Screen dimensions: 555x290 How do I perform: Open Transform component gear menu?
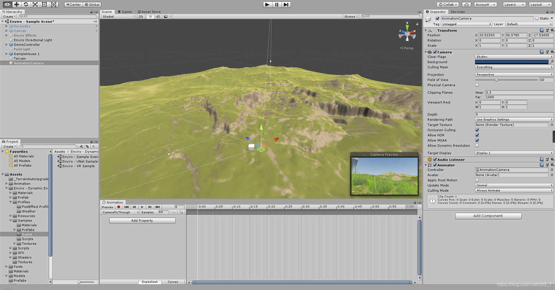tap(552, 30)
